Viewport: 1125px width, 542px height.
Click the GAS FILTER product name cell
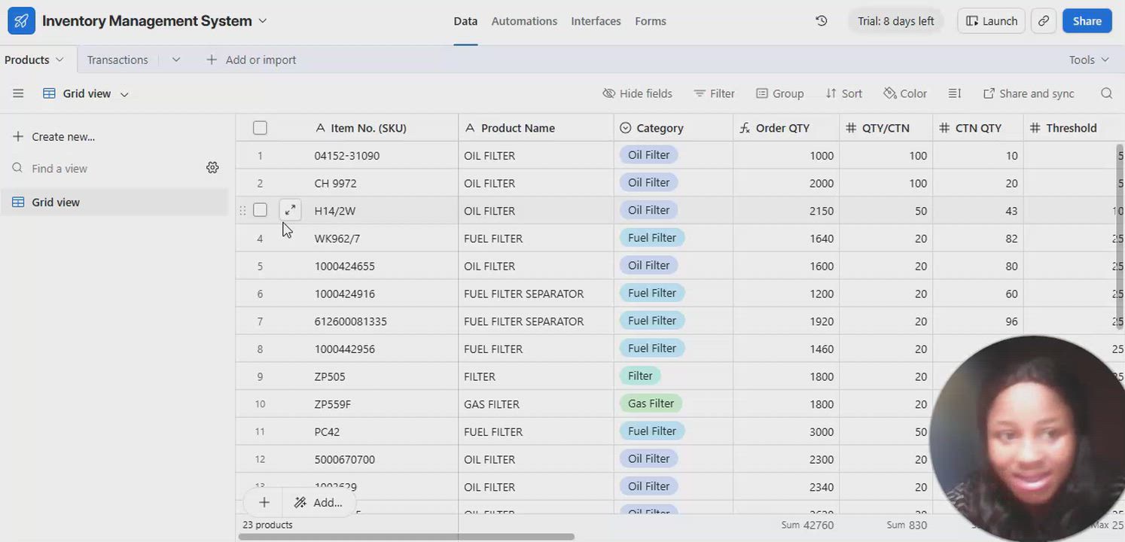click(536, 404)
